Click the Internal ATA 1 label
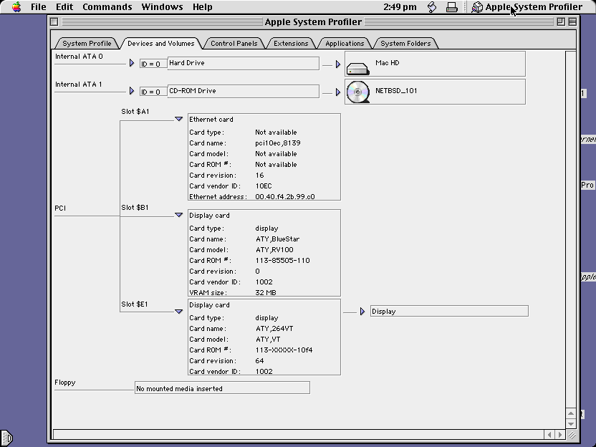This screenshot has width=596, height=447. point(78,85)
